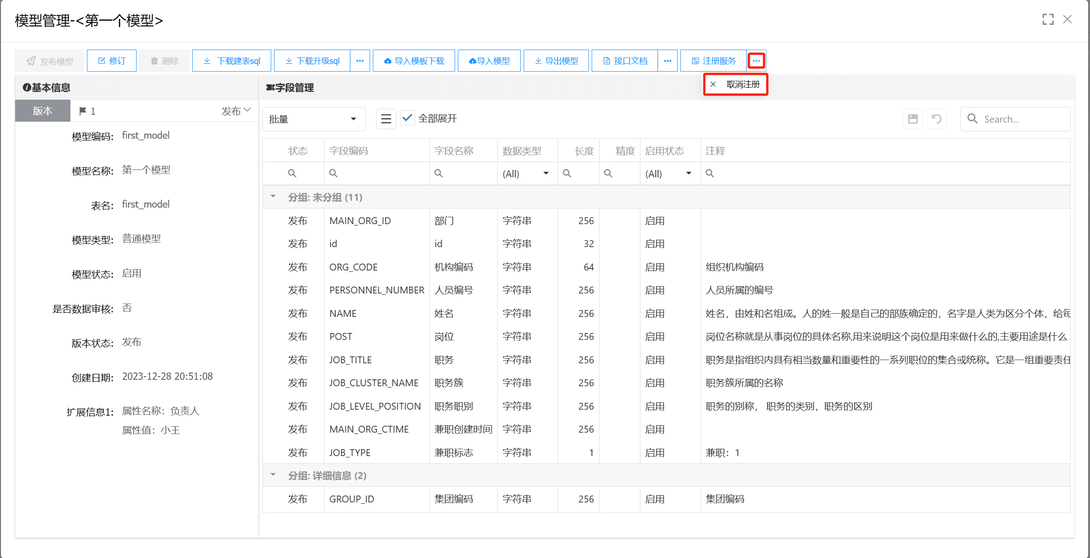Click the hamburger column chooser icon
The width and height of the screenshot is (1090, 558).
point(386,119)
